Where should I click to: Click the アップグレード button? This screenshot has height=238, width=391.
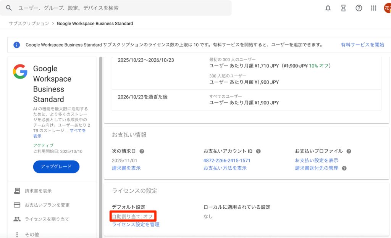[56, 167]
